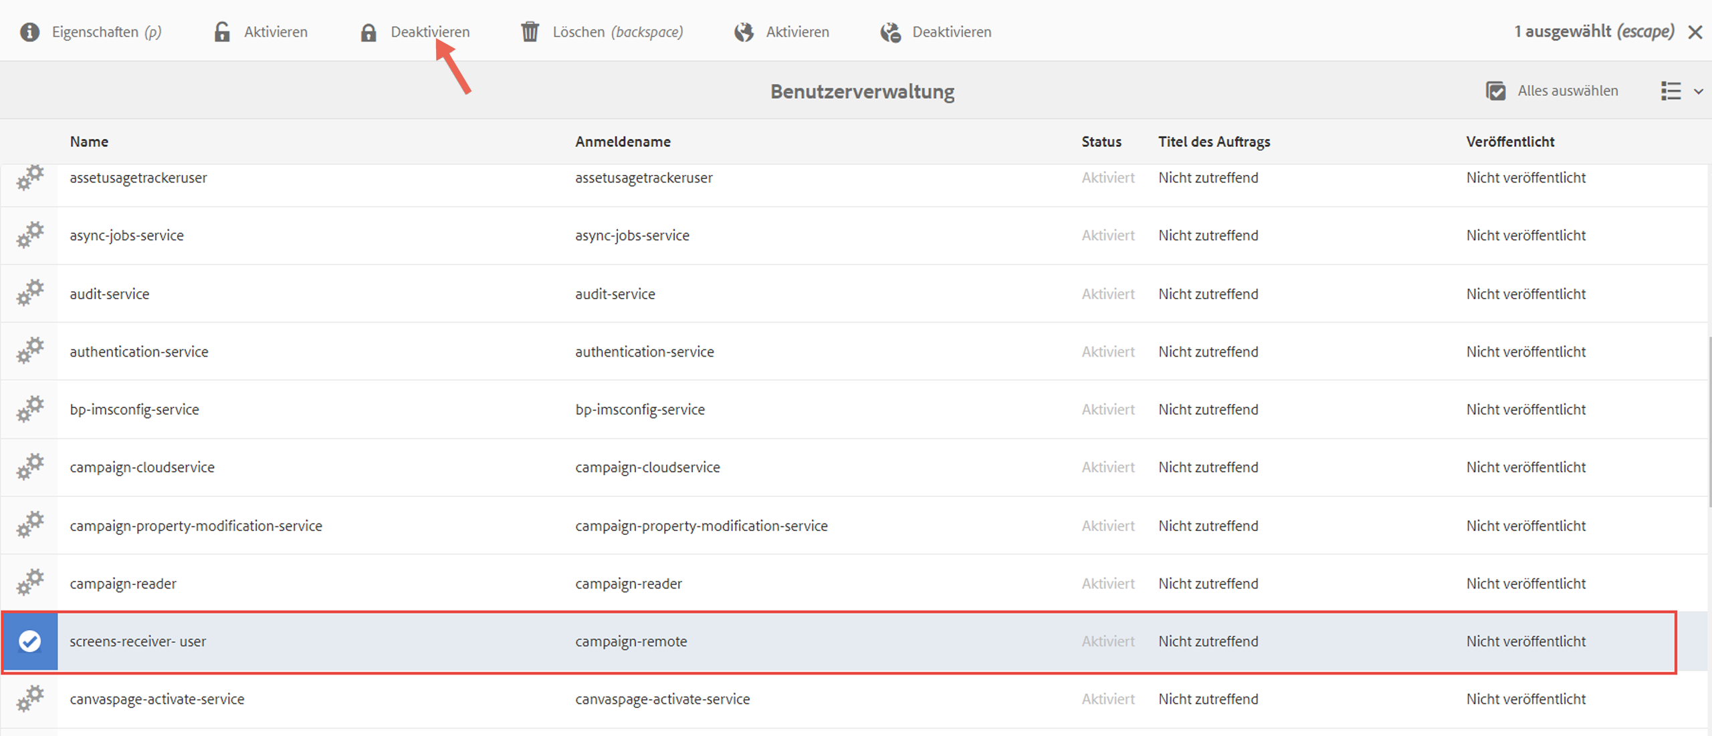Click the globe publish Aktivieren icon

pos(744,32)
